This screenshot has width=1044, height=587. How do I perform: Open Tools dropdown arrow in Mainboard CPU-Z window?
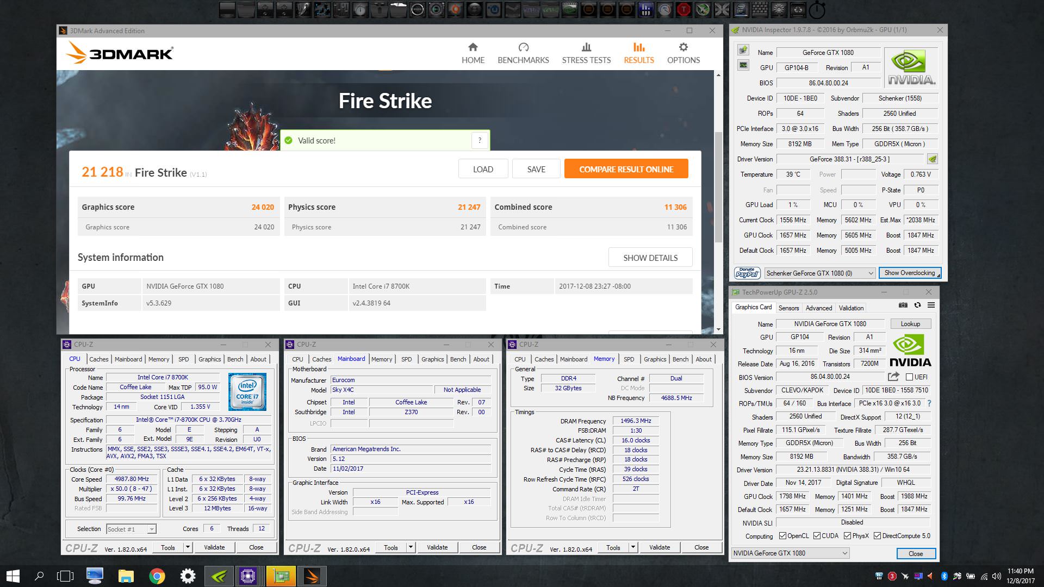pos(411,547)
